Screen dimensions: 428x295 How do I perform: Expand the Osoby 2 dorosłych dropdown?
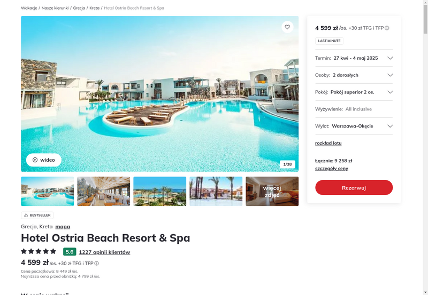[x=354, y=75]
